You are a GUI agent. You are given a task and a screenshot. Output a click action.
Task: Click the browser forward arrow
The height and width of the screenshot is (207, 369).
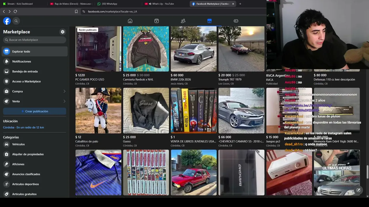pos(10,11)
